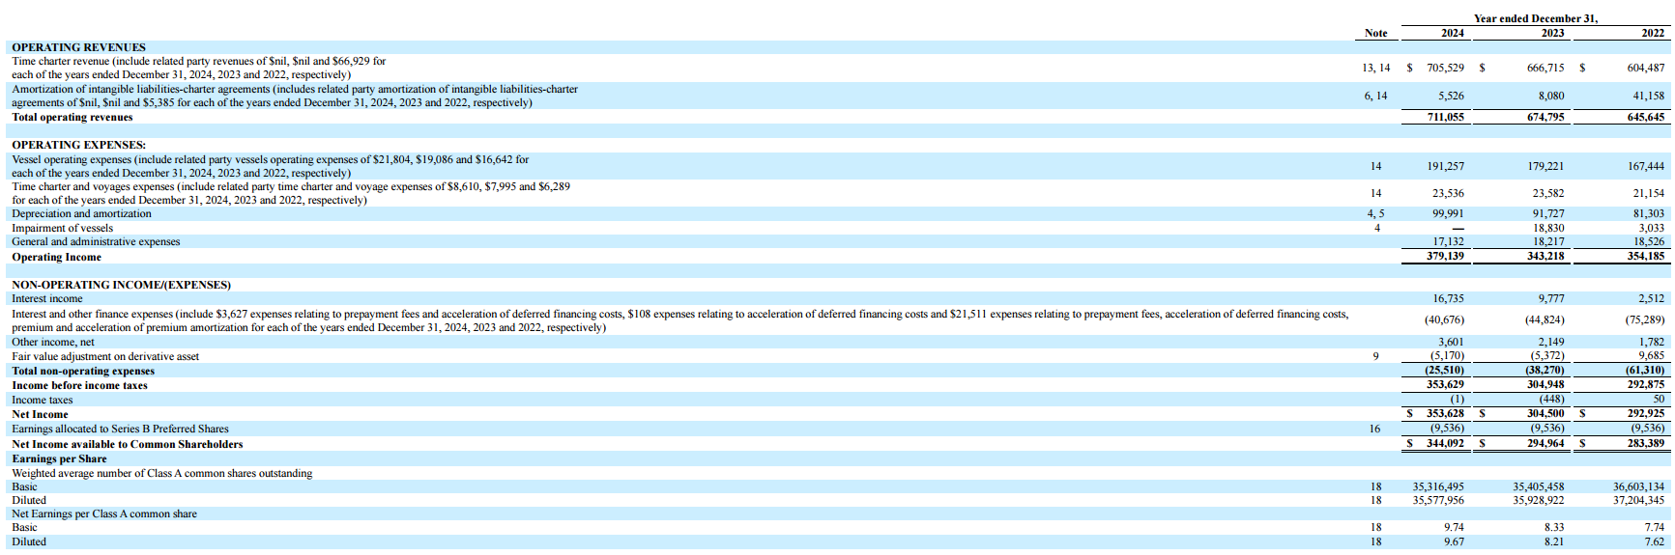Click common shareholders net income 283,389
This screenshot has width=1675, height=555.
point(1646,443)
